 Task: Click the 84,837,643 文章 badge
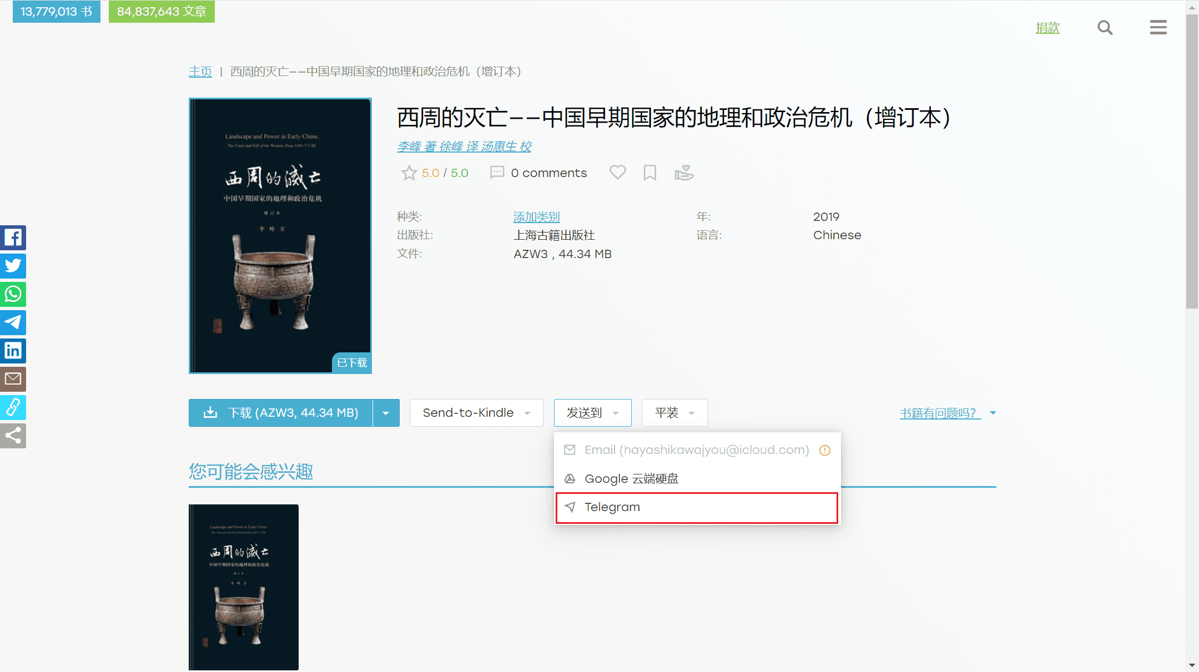[162, 11]
